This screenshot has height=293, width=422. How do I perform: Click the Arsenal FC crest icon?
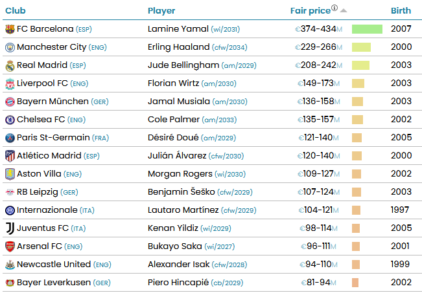(x=10, y=246)
